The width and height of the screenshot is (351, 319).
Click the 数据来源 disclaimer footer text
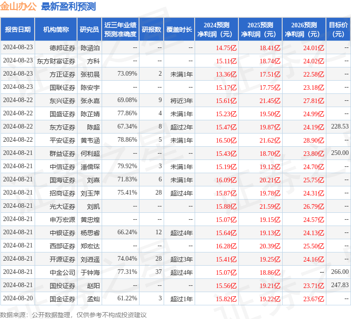(x=73, y=315)
